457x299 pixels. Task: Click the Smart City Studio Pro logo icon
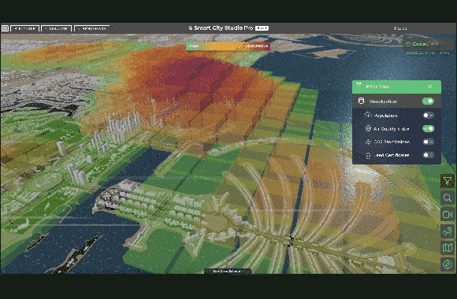pyautogui.click(x=191, y=28)
